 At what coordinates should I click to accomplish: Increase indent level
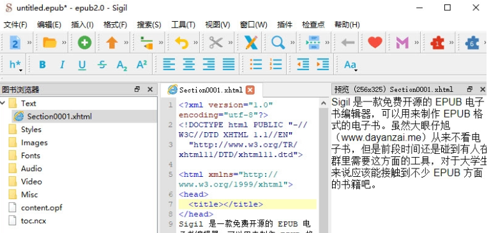(x=323, y=64)
